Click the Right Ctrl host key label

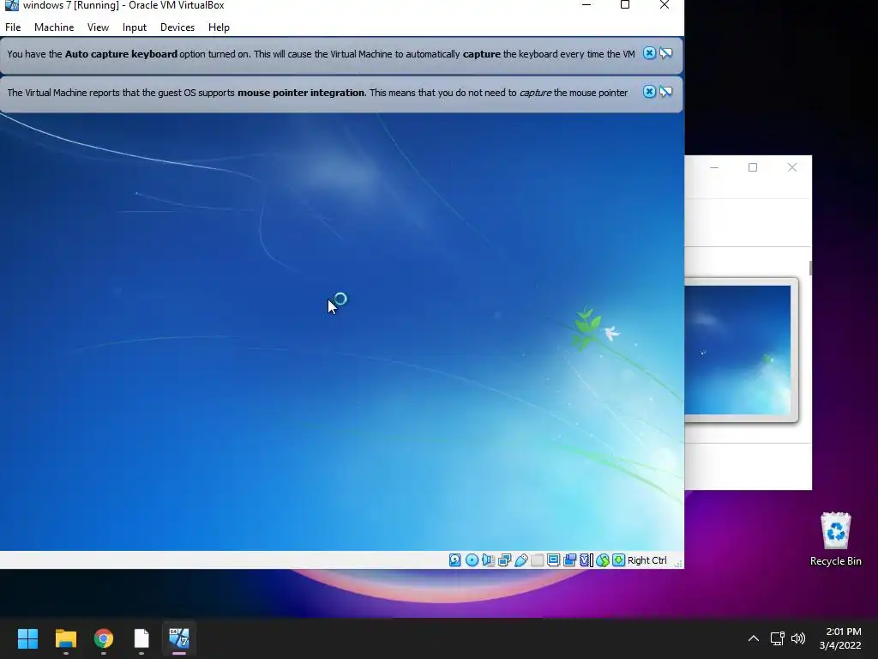[646, 560]
